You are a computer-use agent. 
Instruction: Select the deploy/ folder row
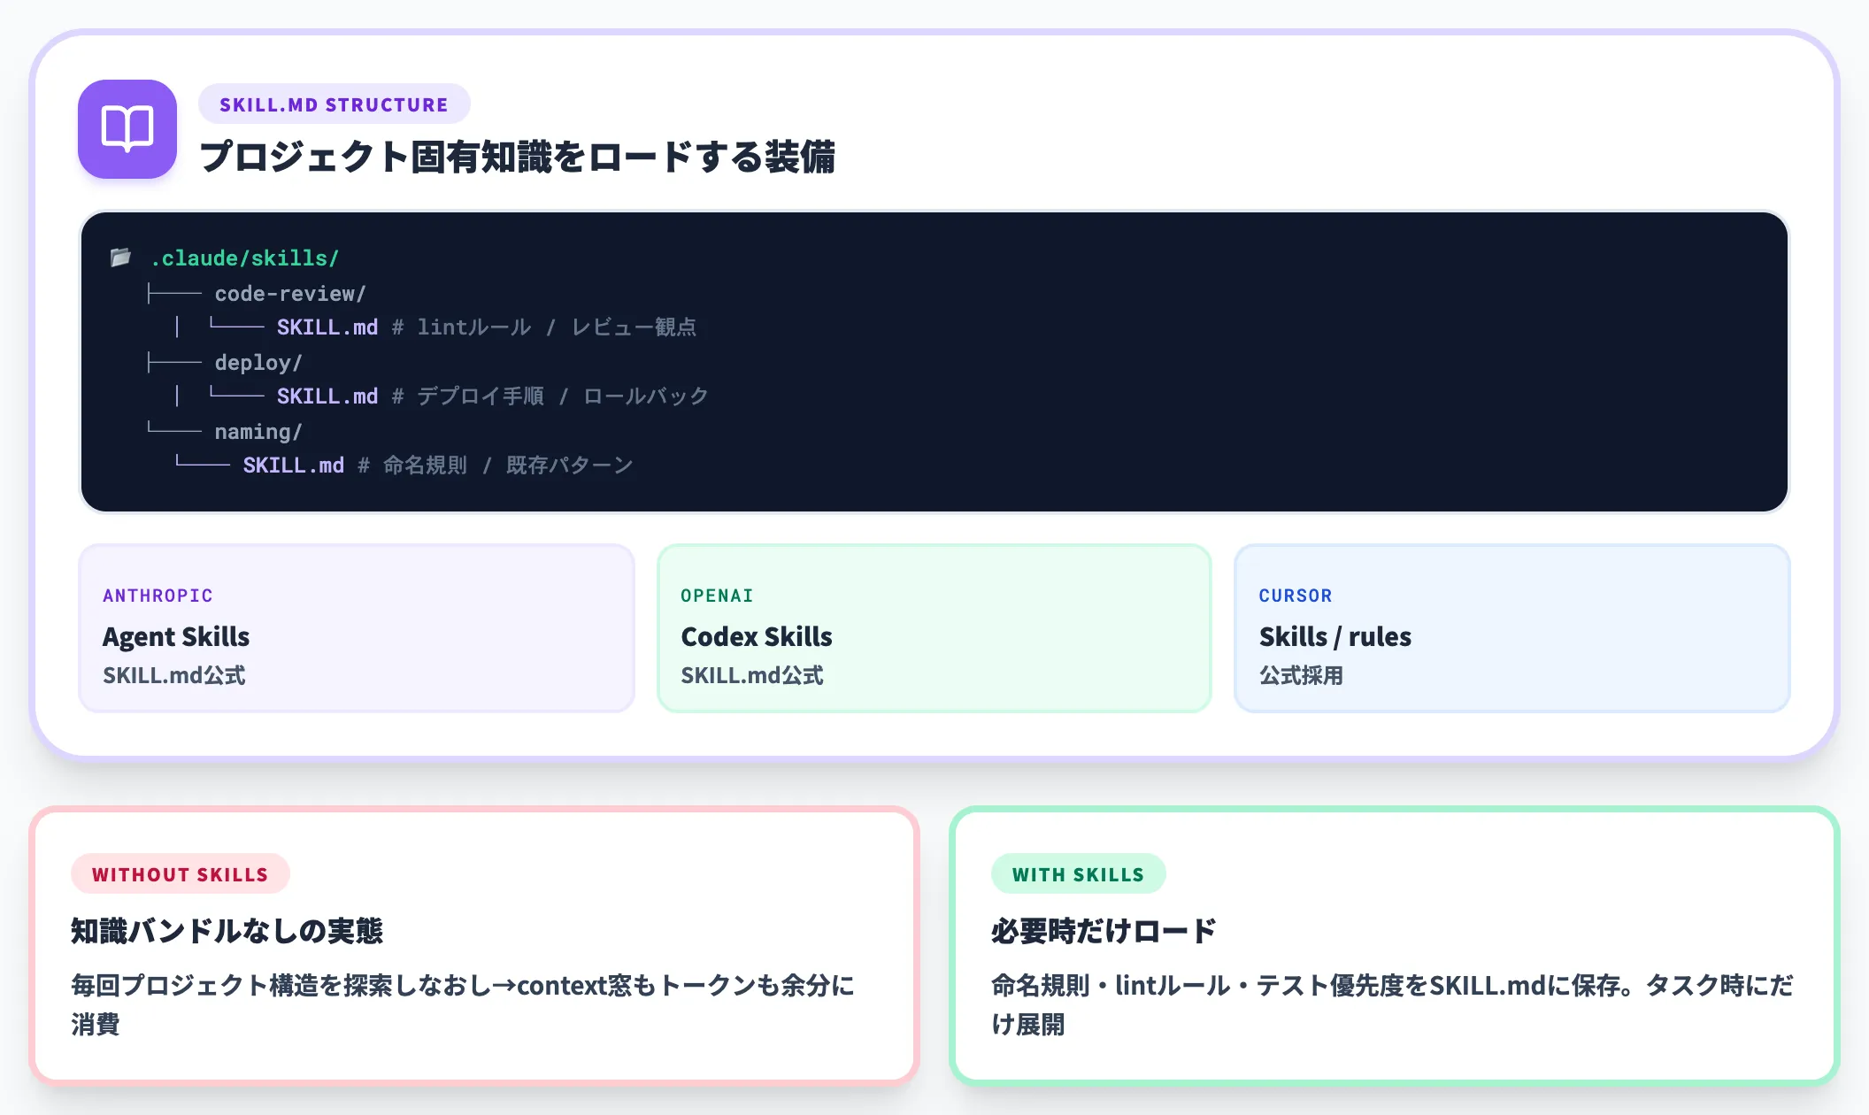258,362
